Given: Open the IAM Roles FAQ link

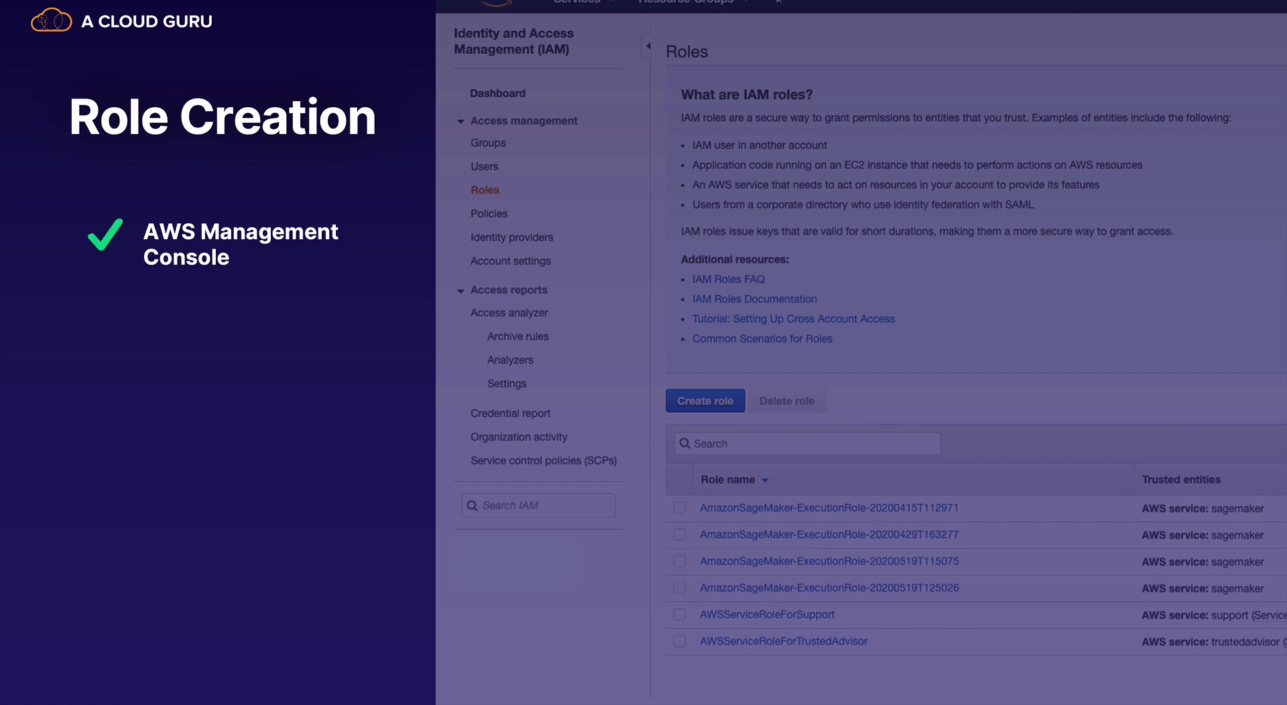Looking at the screenshot, I should pyautogui.click(x=728, y=279).
